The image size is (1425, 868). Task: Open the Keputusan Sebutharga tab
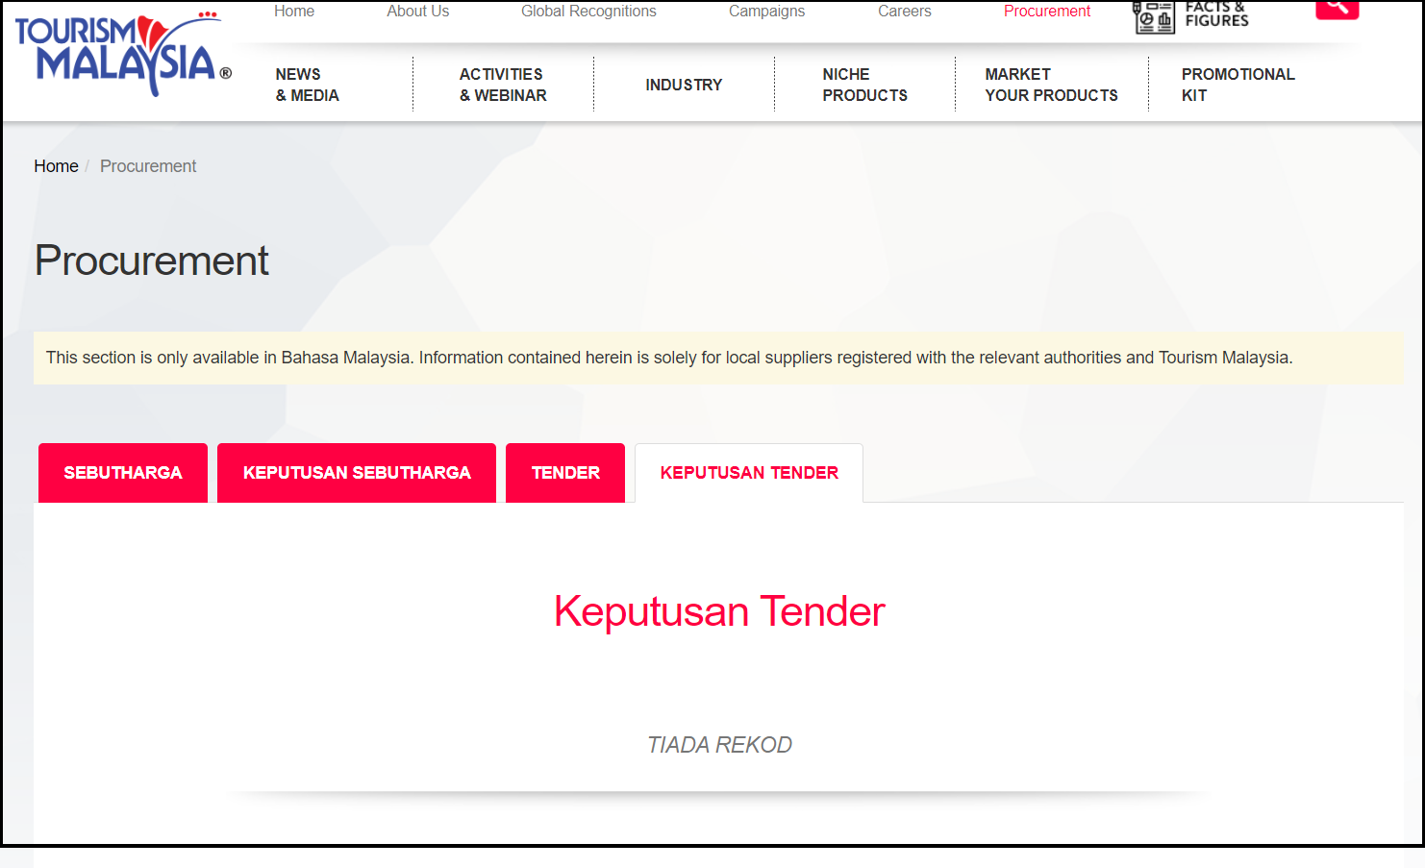click(x=357, y=473)
